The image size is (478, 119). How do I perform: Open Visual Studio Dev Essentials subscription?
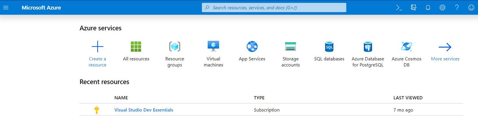pos(144,110)
